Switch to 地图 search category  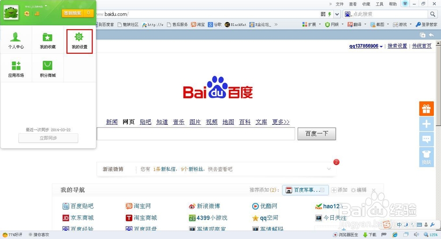click(x=228, y=122)
